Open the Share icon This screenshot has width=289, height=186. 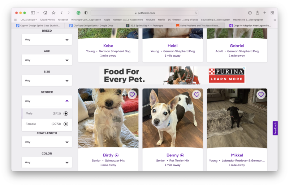(257, 13)
